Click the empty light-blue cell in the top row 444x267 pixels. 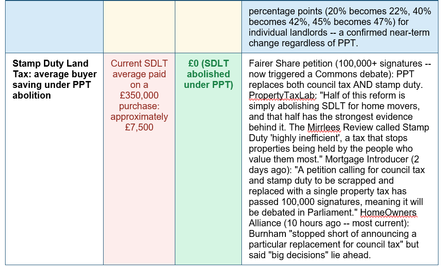click(55, 27)
